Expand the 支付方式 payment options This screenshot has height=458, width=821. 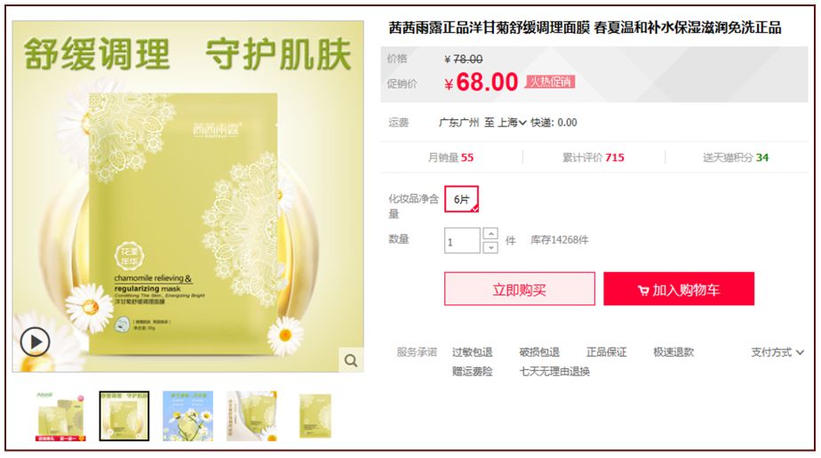click(777, 352)
